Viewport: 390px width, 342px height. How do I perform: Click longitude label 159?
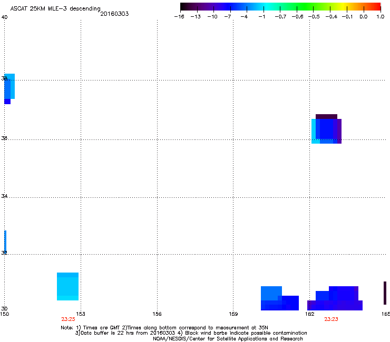[233, 314]
